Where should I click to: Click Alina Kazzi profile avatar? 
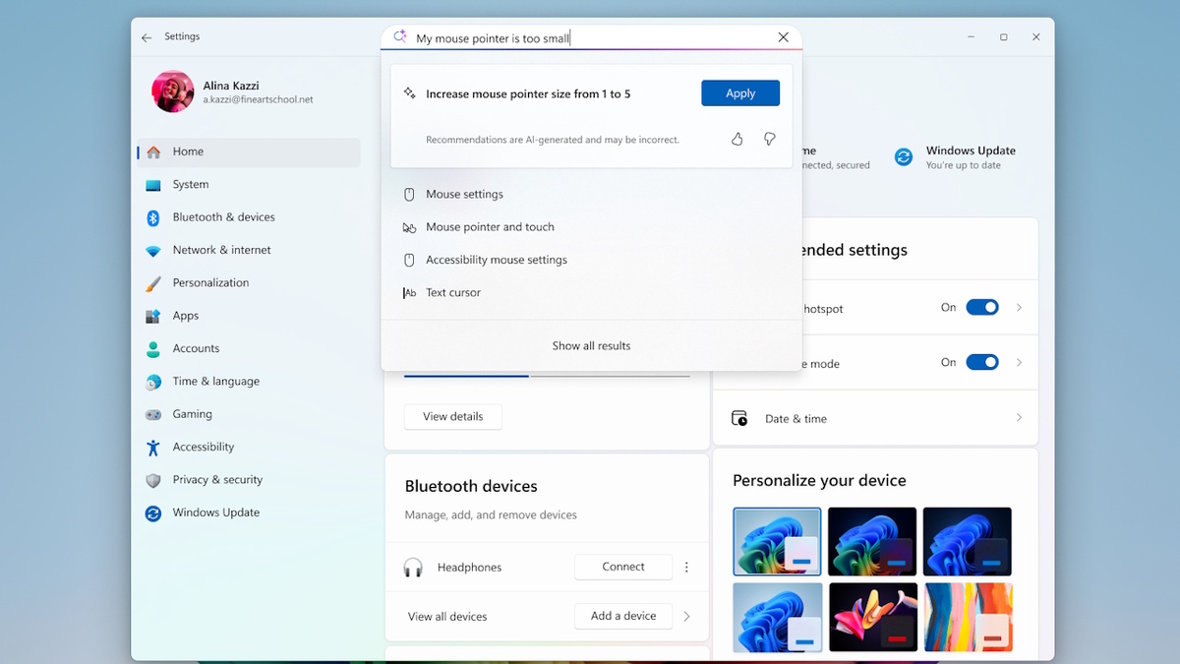(173, 91)
